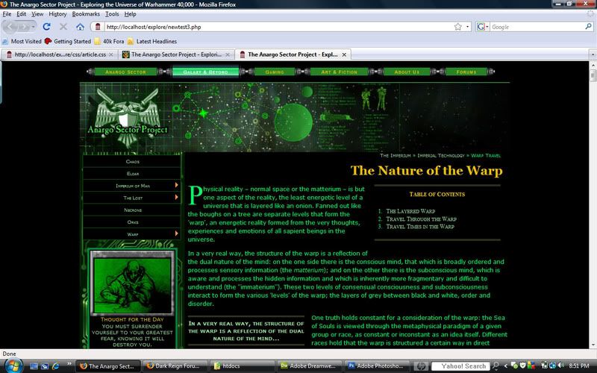597x373 pixels.
Task: Click the Thought for the Day image
Action: [x=132, y=283]
